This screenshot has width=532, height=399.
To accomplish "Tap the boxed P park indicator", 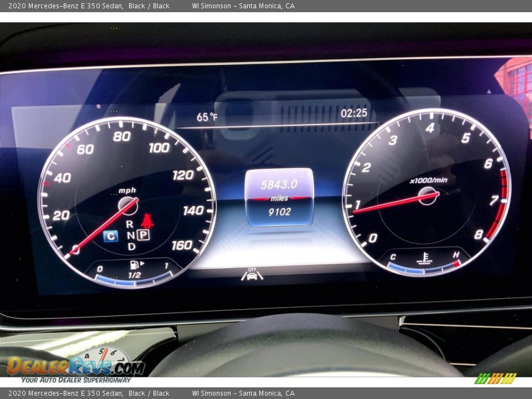I will coord(143,235).
